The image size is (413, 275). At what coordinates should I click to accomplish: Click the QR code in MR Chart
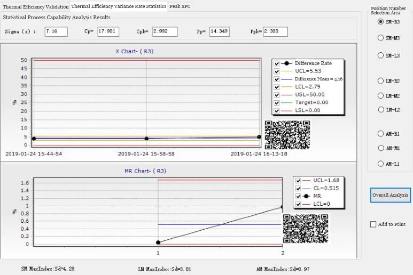click(x=305, y=228)
